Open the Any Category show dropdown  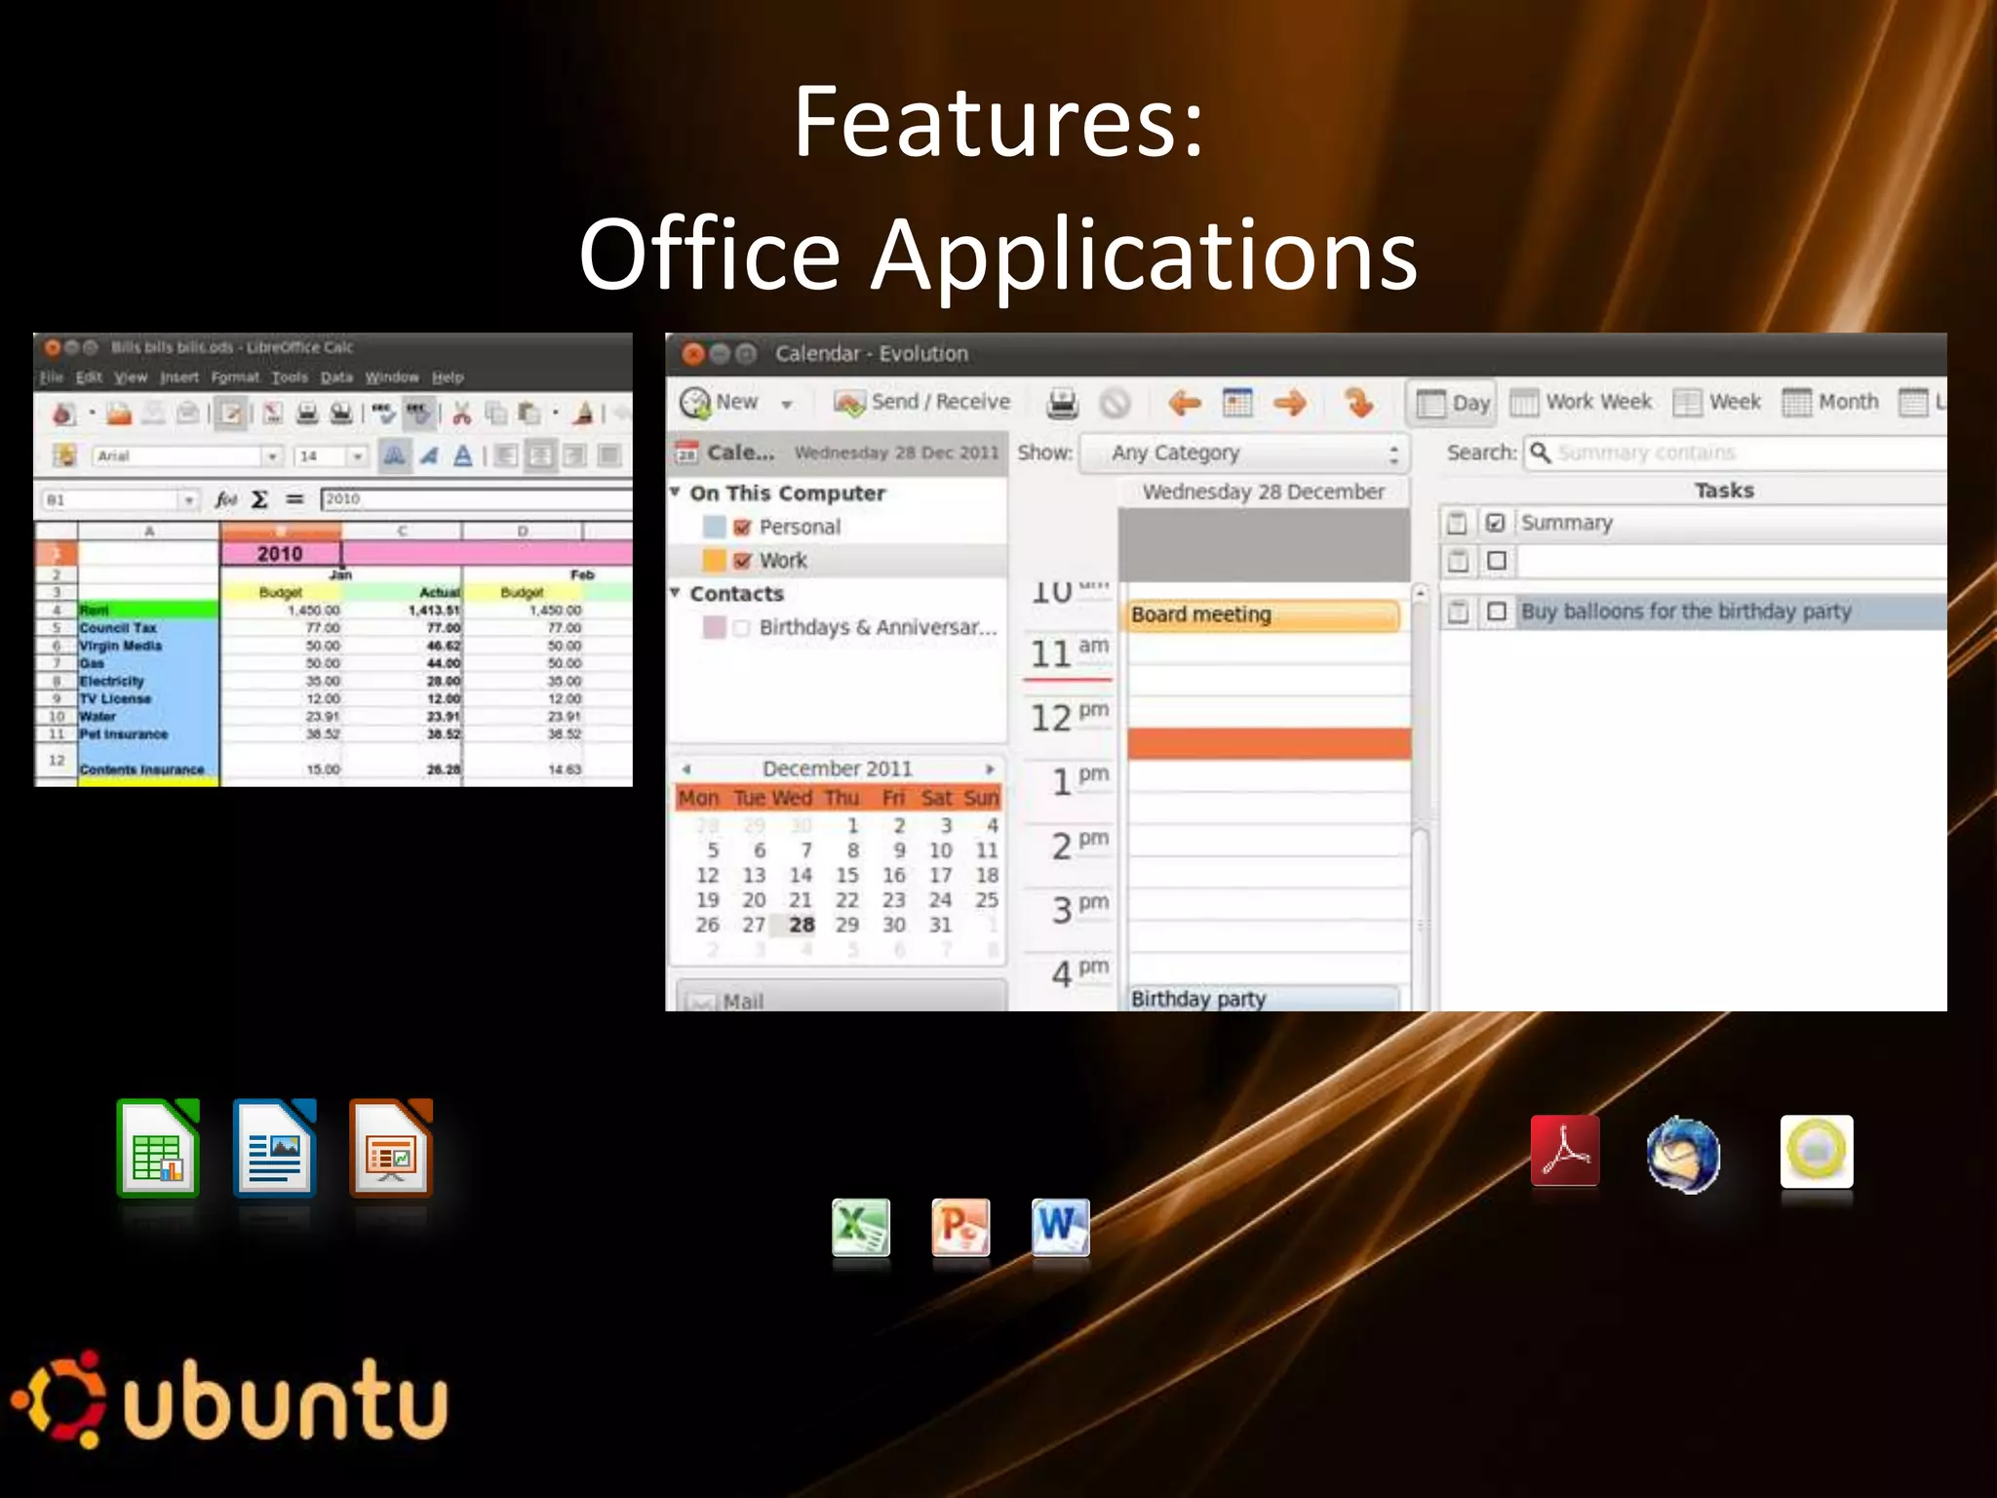(x=1243, y=453)
